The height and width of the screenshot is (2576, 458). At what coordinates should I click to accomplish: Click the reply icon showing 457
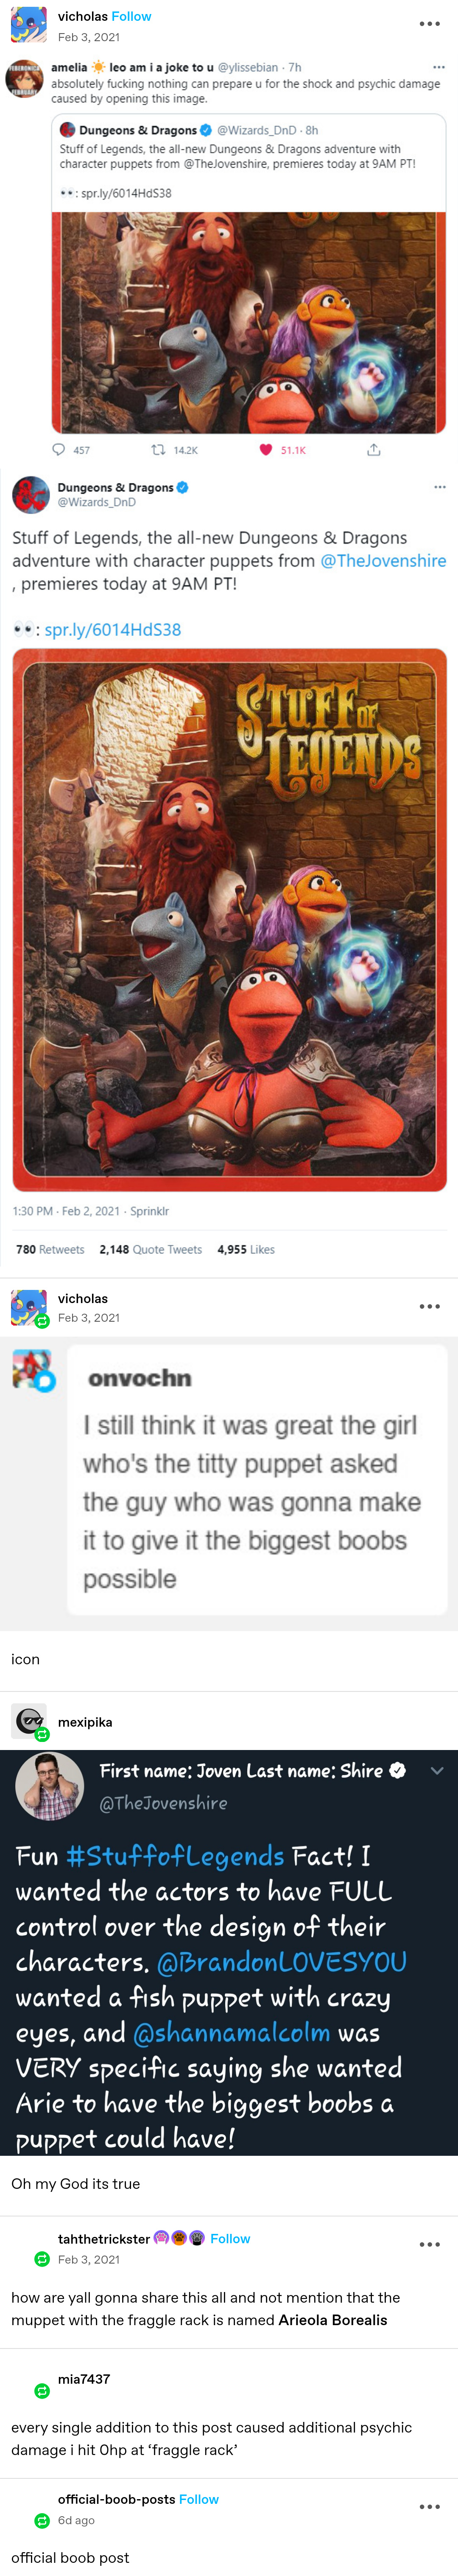click(x=59, y=450)
